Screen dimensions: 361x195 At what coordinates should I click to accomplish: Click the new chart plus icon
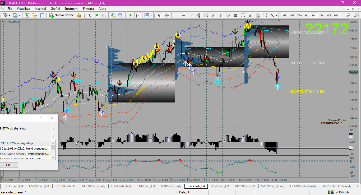pos(5,15)
